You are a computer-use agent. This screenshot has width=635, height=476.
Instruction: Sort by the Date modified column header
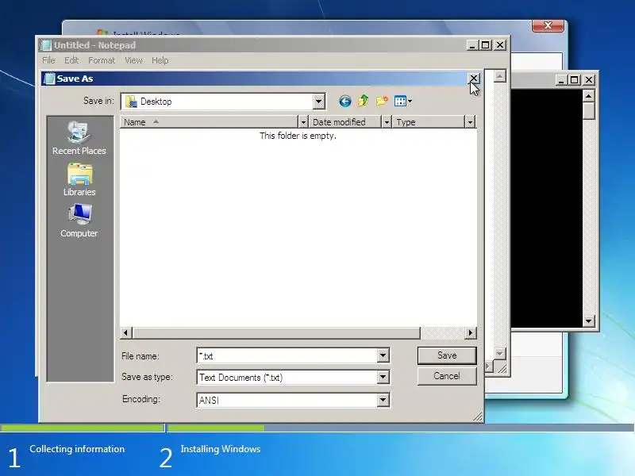[345, 122]
